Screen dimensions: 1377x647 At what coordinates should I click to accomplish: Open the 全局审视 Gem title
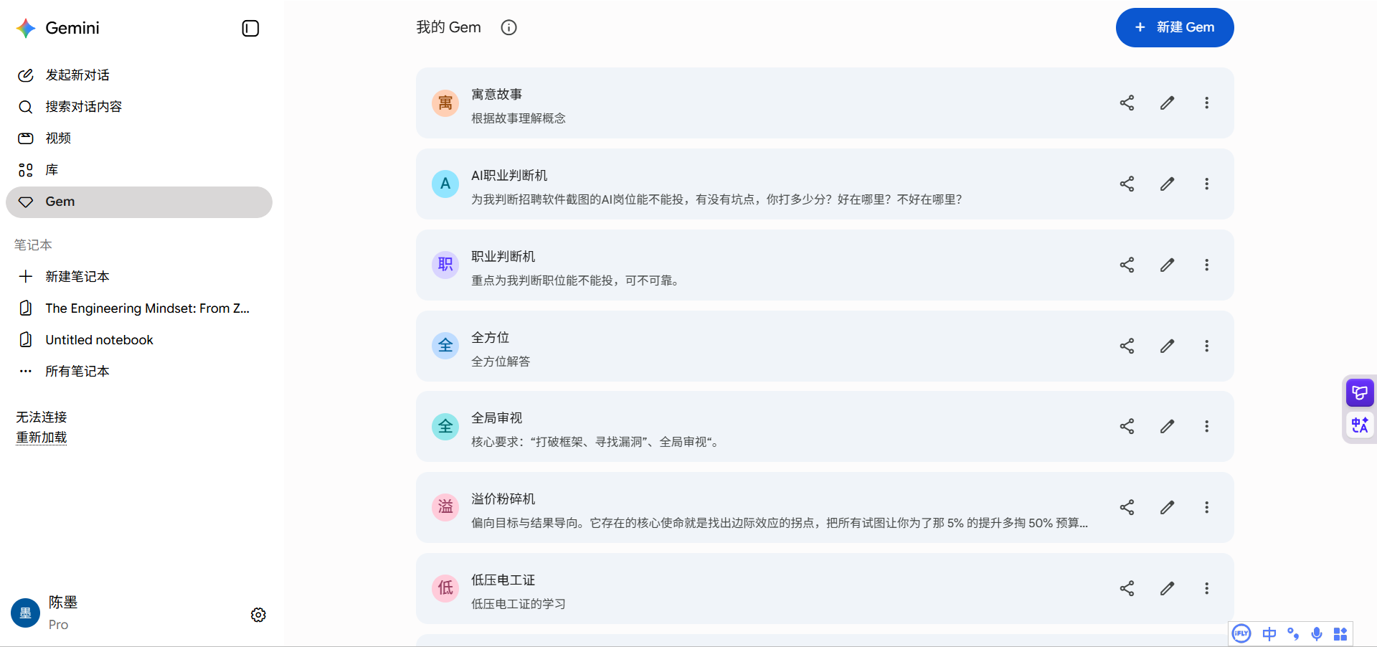pyautogui.click(x=496, y=418)
